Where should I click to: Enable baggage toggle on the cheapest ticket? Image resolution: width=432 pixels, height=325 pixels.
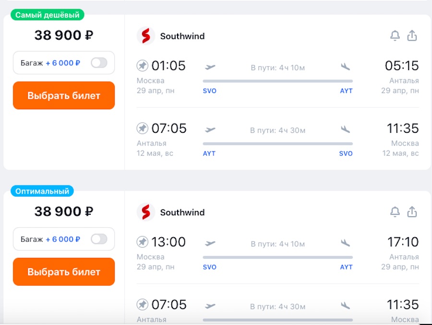coord(99,63)
